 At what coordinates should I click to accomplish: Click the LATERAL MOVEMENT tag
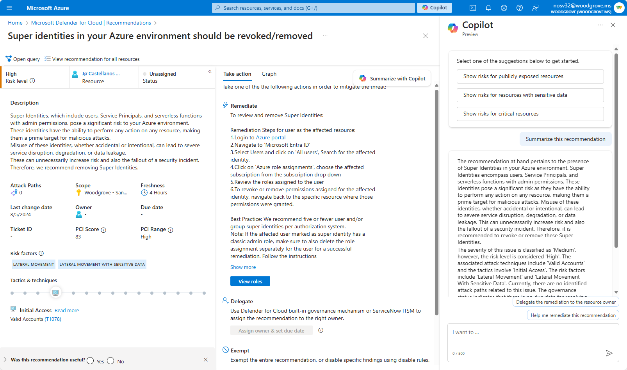(x=34, y=264)
